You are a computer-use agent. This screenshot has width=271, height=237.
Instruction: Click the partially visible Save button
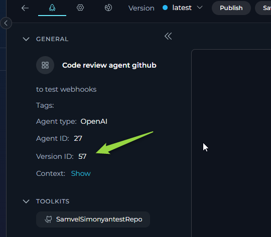click(x=263, y=8)
